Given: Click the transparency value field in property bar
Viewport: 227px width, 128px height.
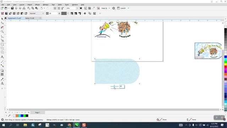Looking at the screenshot, I should [x=53, y=14].
